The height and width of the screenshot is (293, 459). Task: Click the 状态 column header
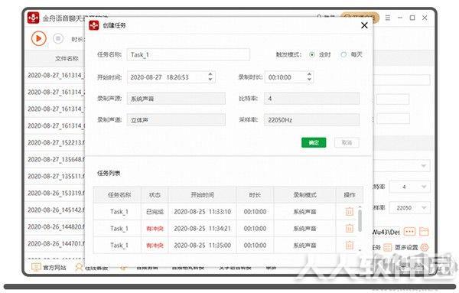click(x=155, y=195)
